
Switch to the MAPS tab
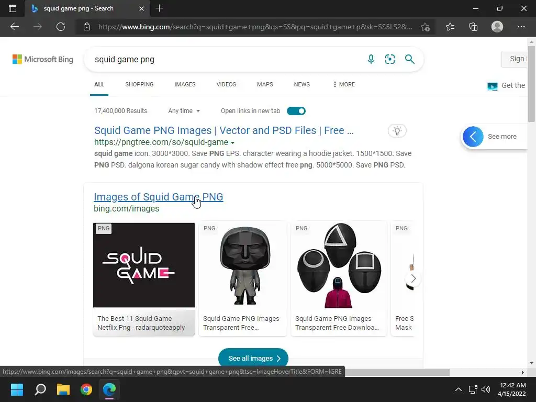[x=265, y=84]
